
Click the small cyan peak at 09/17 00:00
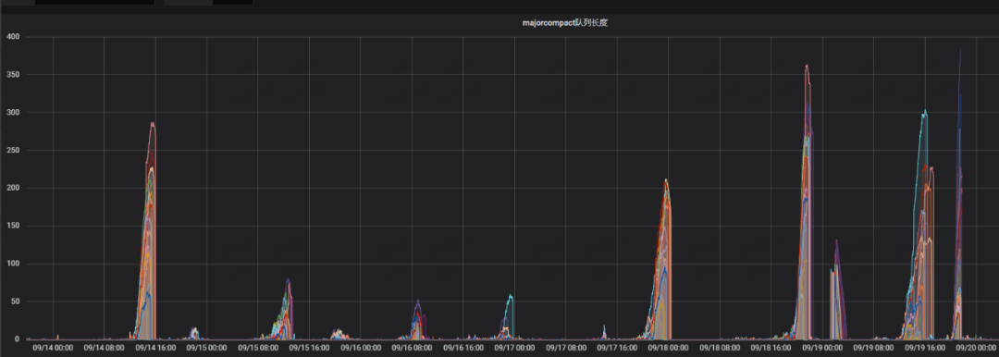(x=510, y=297)
